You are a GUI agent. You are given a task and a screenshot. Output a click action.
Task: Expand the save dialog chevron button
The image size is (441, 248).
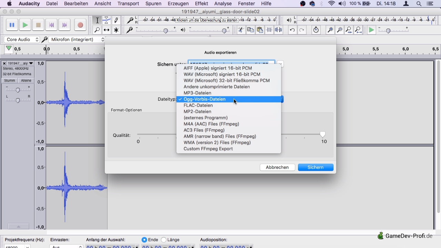pyautogui.click(x=280, y=64)
